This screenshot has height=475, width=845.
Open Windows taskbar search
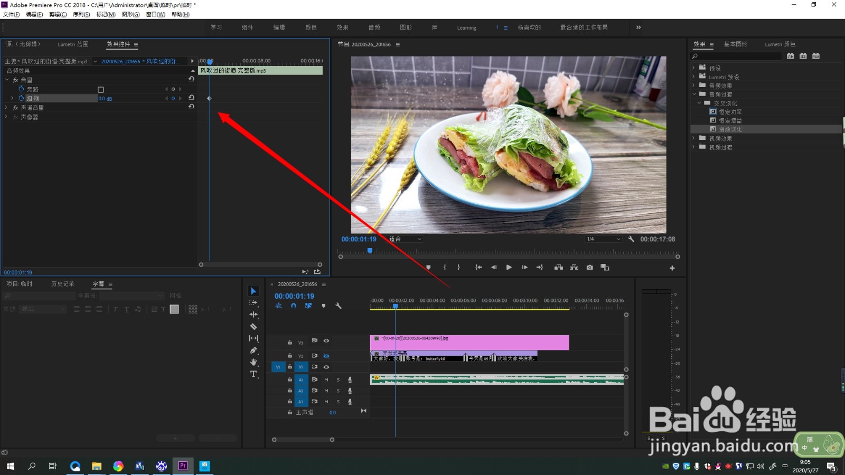coord(32,466)
